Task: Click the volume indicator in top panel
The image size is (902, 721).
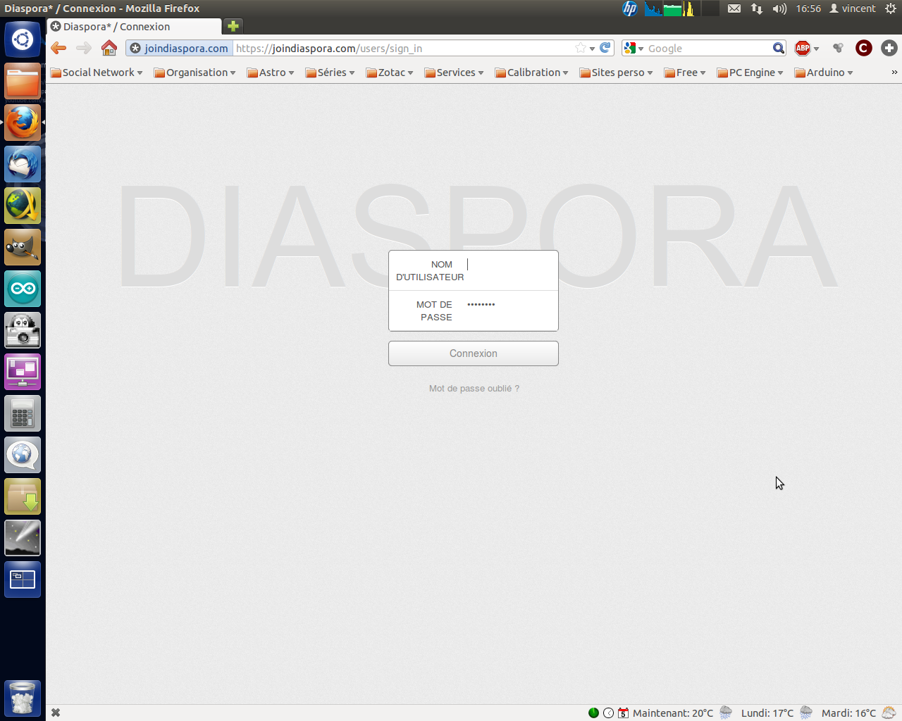Action: coord(779,8)
